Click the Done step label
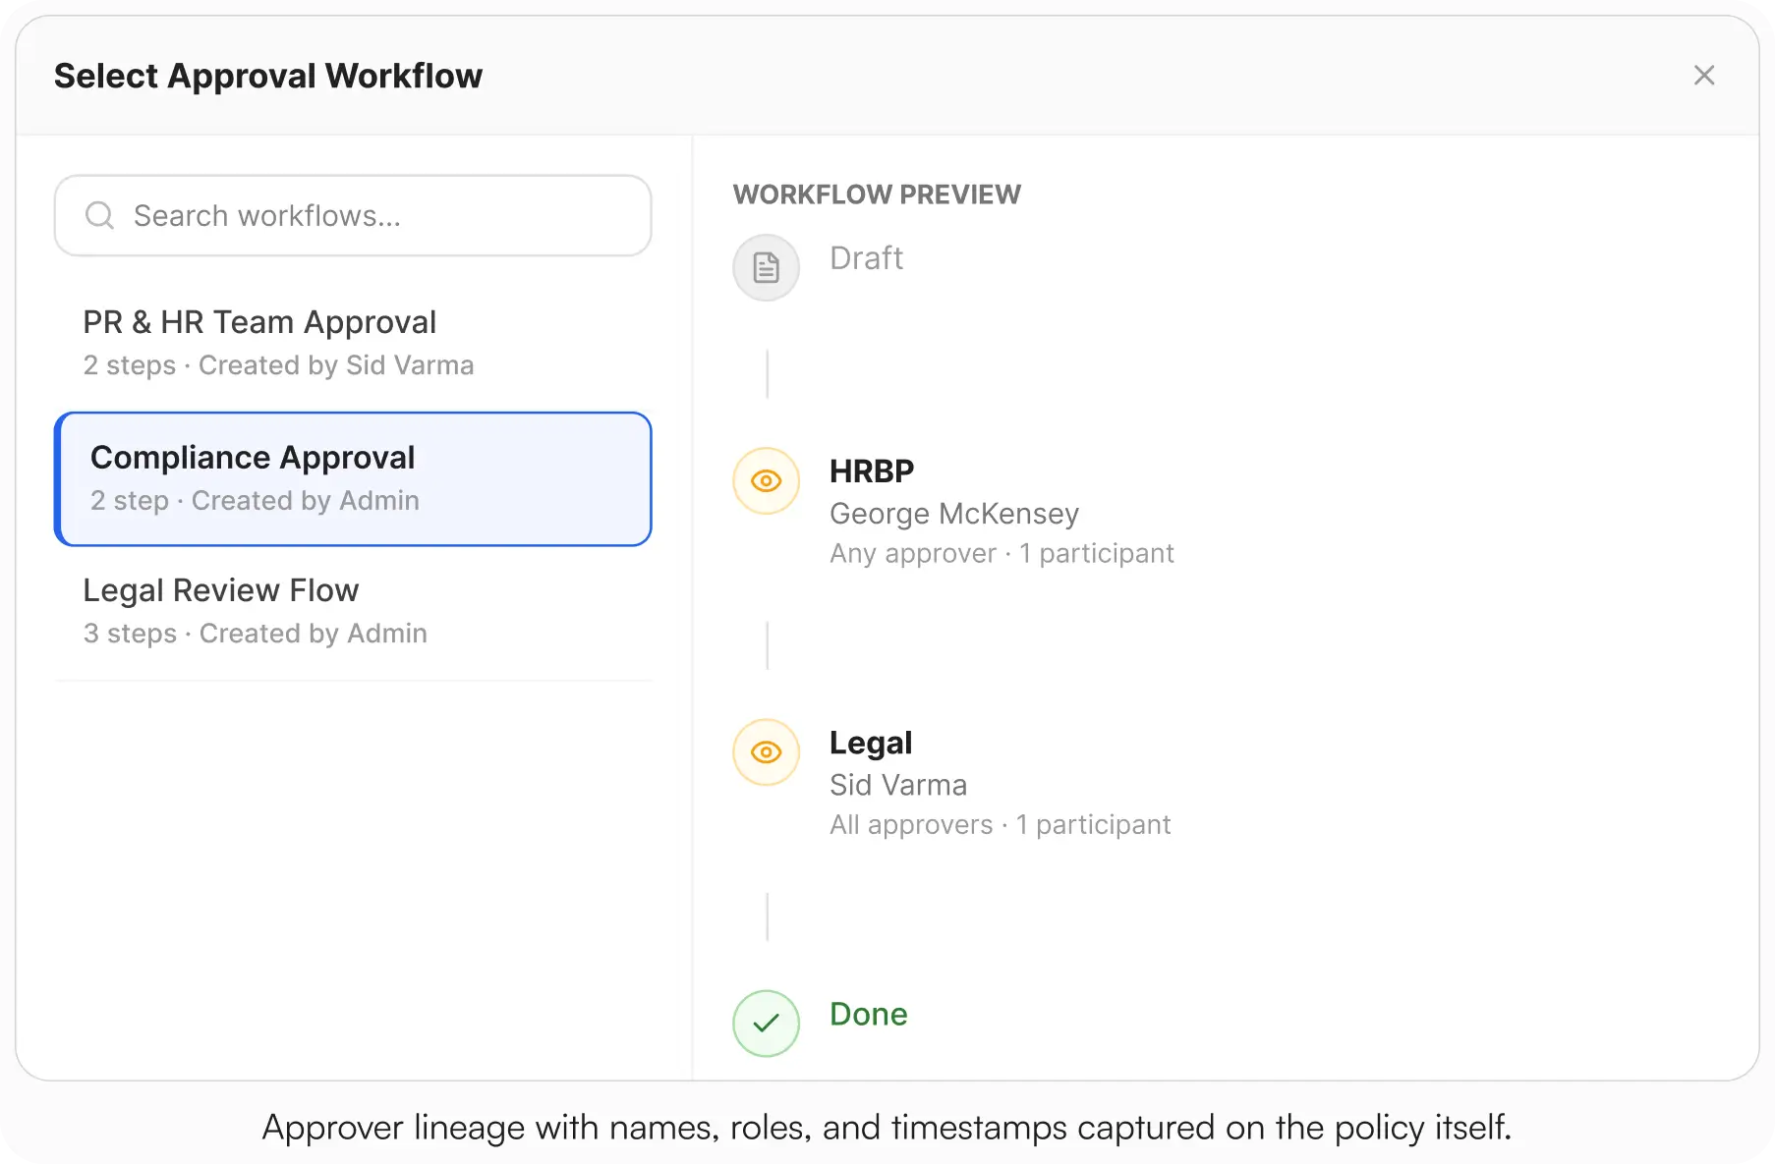The image size is (1775, 1164). (869, 1015)
